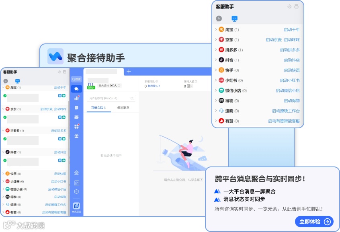The height and width of the screenshot is (232, 340).
Task: Click the blue monitor icon in small 客服助手 panel
Action: 18,81
